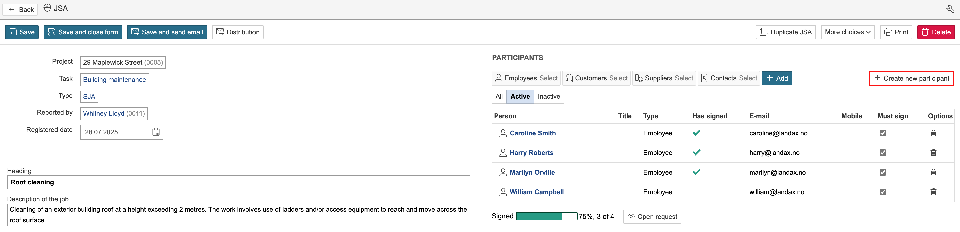Delete Caroline Smith from participants
The width and height of the screenshot is (960, 232).
click(933, 133)
